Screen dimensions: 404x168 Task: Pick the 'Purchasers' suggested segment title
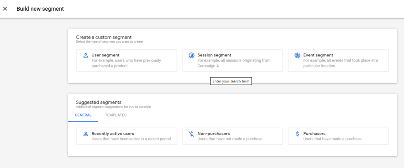pos(314,134)
